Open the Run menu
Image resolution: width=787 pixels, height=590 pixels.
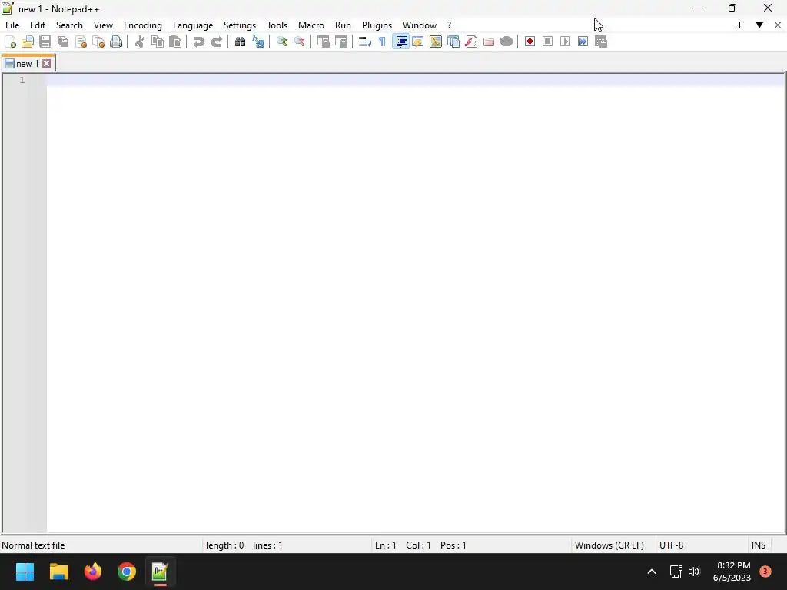(x=343, y=25)
